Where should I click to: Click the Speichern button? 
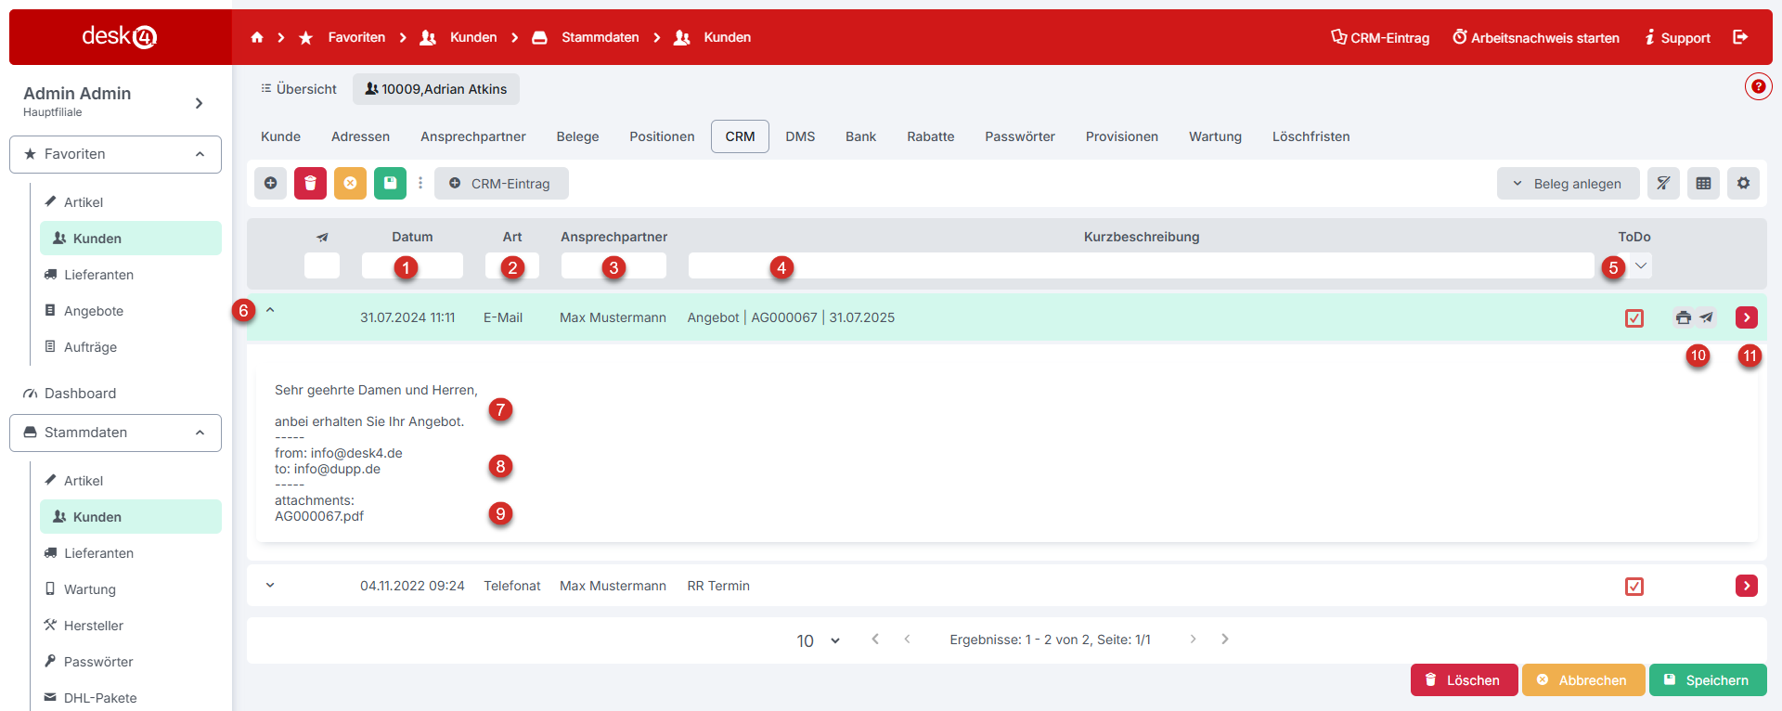pos(1707,680)
